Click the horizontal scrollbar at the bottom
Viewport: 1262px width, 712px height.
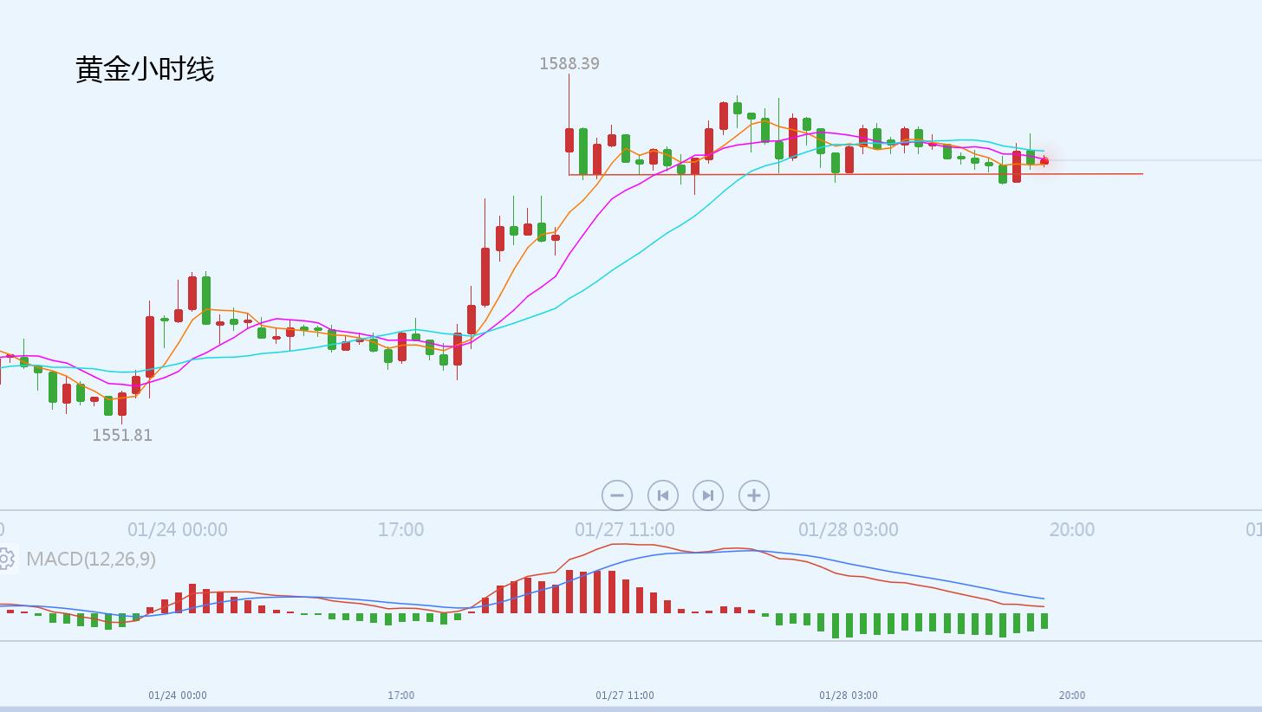point(631,709)
